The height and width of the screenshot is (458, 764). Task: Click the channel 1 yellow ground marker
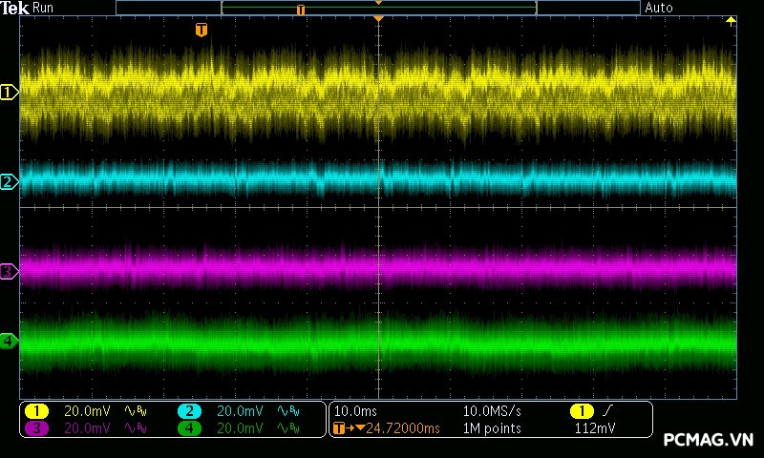(9, 93)
